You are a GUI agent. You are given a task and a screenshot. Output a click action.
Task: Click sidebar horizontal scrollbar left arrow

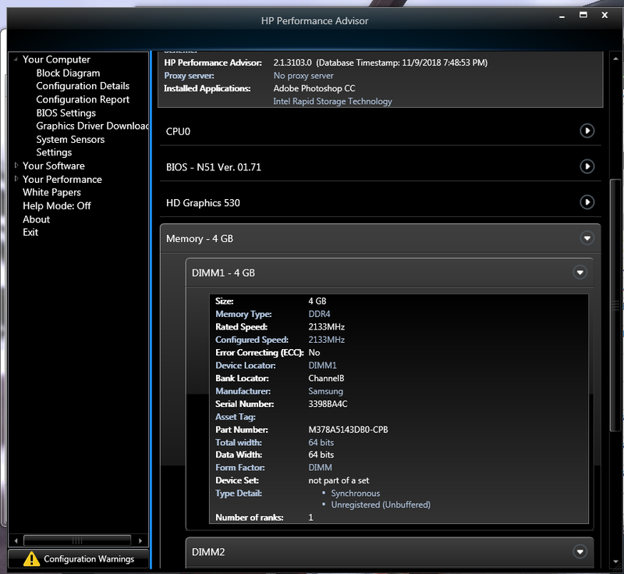tap(16, 541)
